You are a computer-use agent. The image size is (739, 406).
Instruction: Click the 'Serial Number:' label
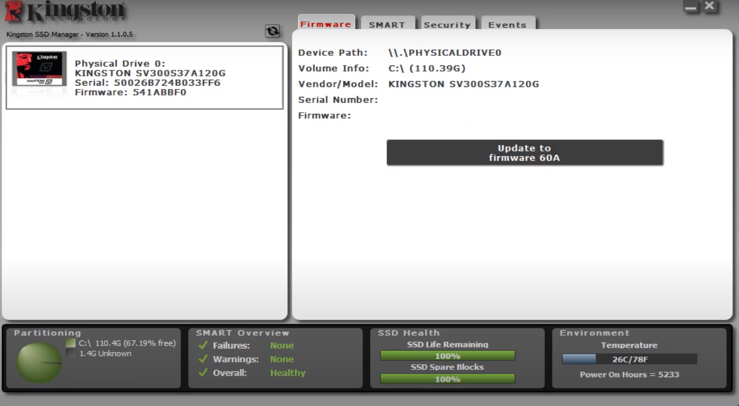pos(338,100)
